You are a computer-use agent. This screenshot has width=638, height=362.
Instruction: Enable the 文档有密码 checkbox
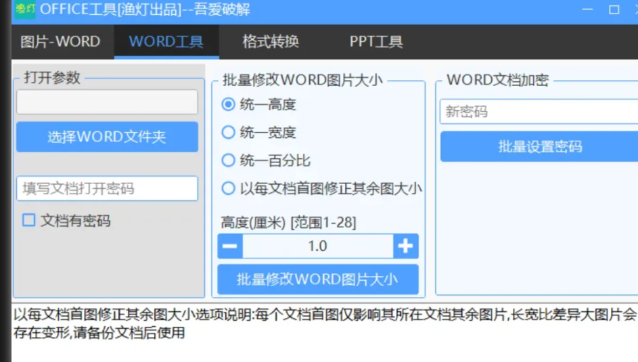pos(28,220)
